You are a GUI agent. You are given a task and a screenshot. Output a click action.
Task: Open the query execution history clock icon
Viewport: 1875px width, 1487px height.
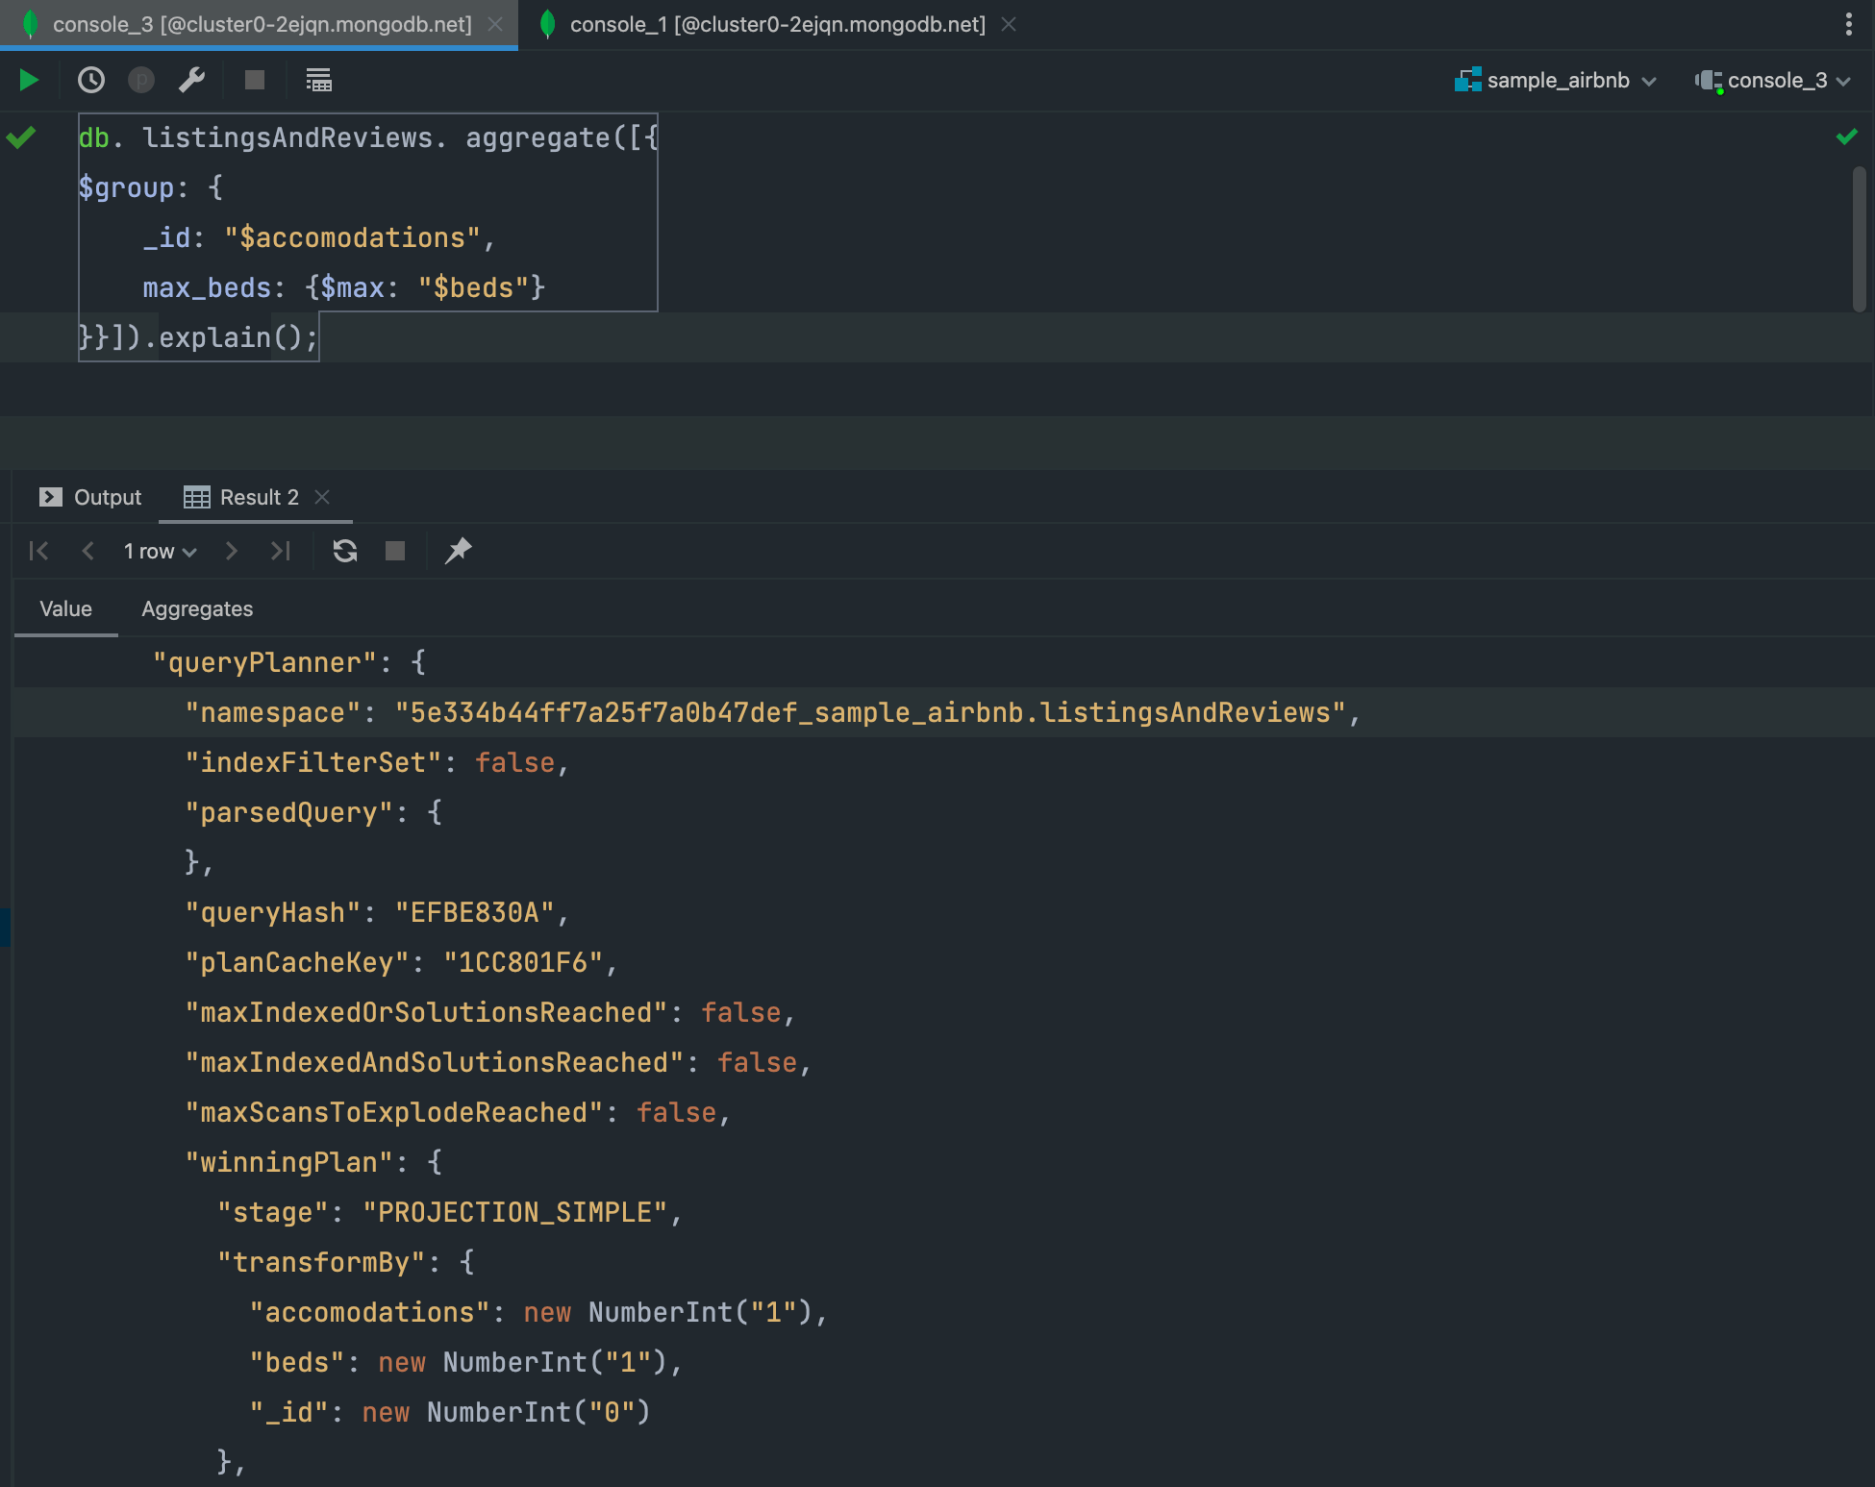[x=90, y=80]
